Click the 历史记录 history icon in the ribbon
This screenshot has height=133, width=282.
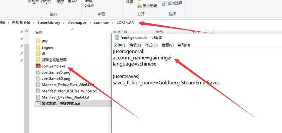coord(140,6)
